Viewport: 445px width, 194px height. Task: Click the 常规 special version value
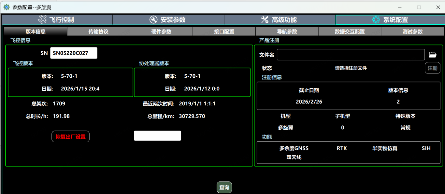tap(406, 128)
